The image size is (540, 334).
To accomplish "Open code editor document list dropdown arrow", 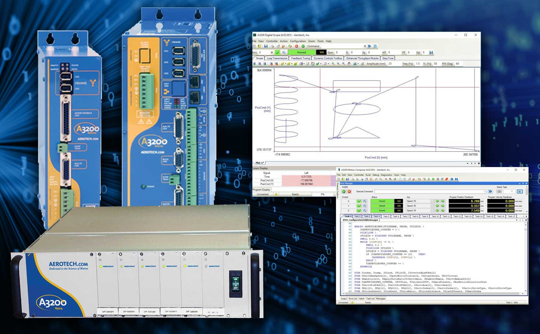I will [517, 220].
